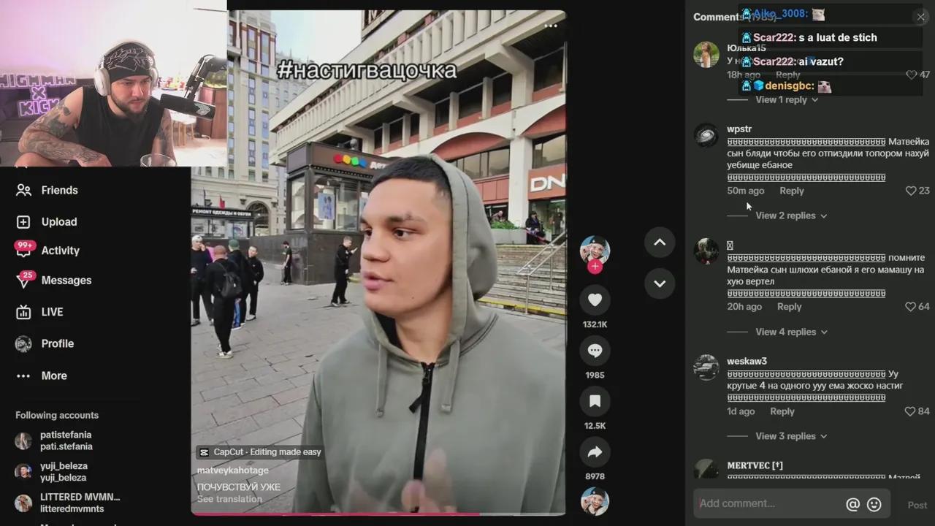The height and width of the screenshot is (526, 935).
Task: Bookmark the video to favorites
Action: tap(595, 401)
